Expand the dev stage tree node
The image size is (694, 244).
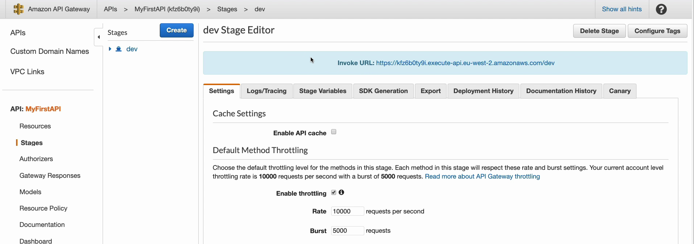coord(110,49)
